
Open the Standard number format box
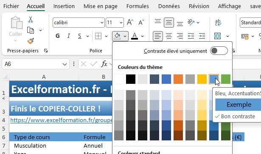[250, 23]
